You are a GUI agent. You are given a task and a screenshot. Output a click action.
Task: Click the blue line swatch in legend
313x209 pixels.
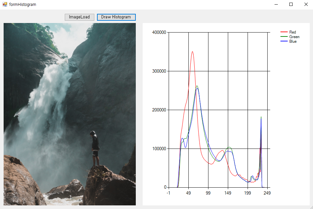[284, 41]
